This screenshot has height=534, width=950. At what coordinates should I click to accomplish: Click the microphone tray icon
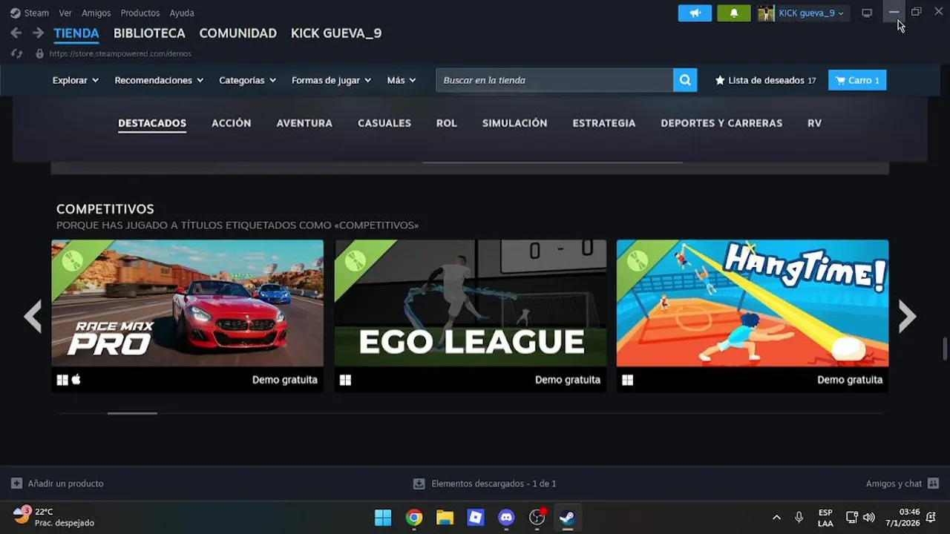(x=799, y=517)
